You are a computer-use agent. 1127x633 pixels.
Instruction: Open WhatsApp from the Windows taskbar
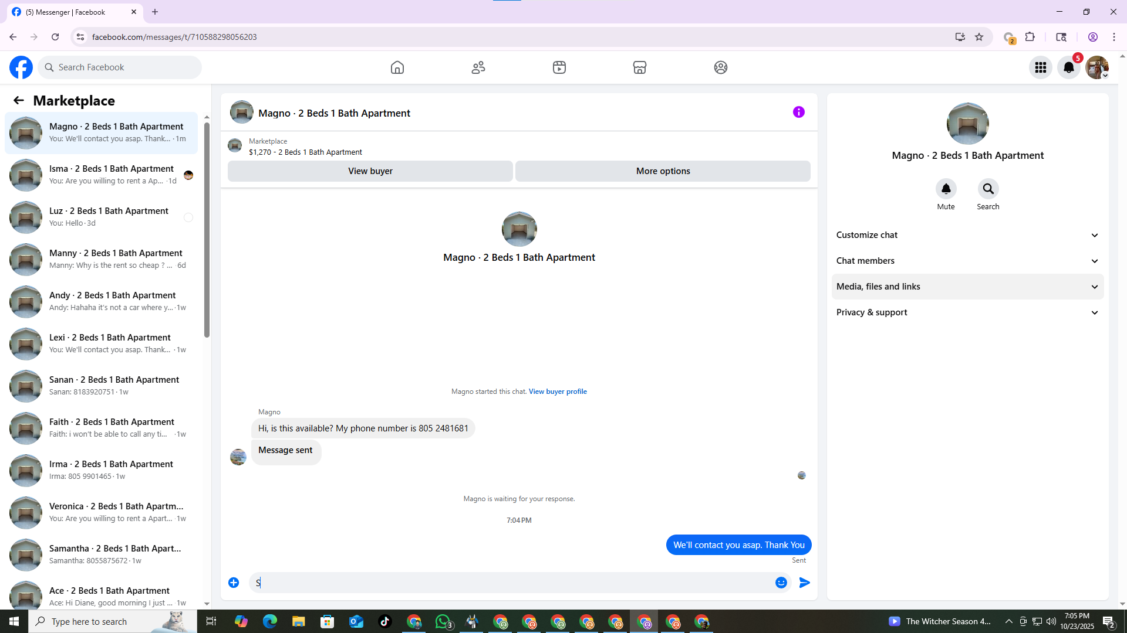point(443,621)
